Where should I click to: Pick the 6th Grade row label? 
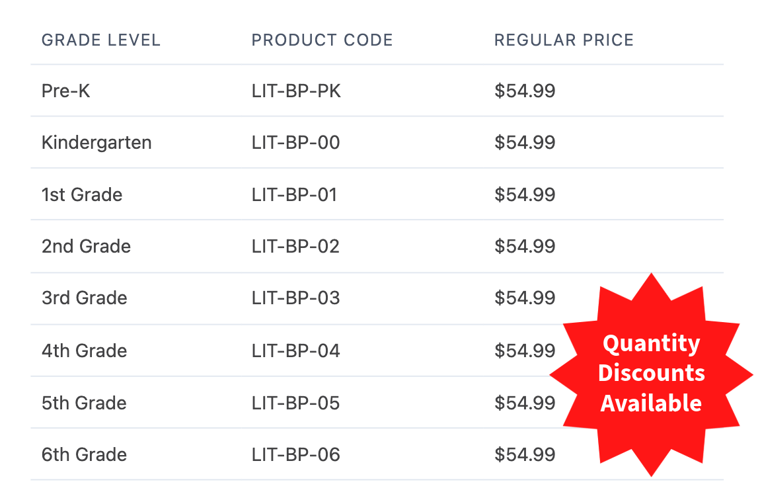(85, 454)
